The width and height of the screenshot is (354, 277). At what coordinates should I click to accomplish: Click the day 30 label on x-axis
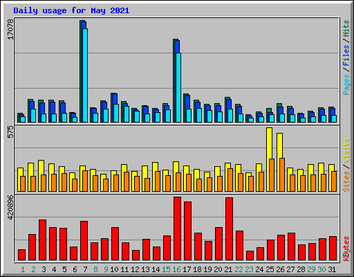tap(322, 269)
